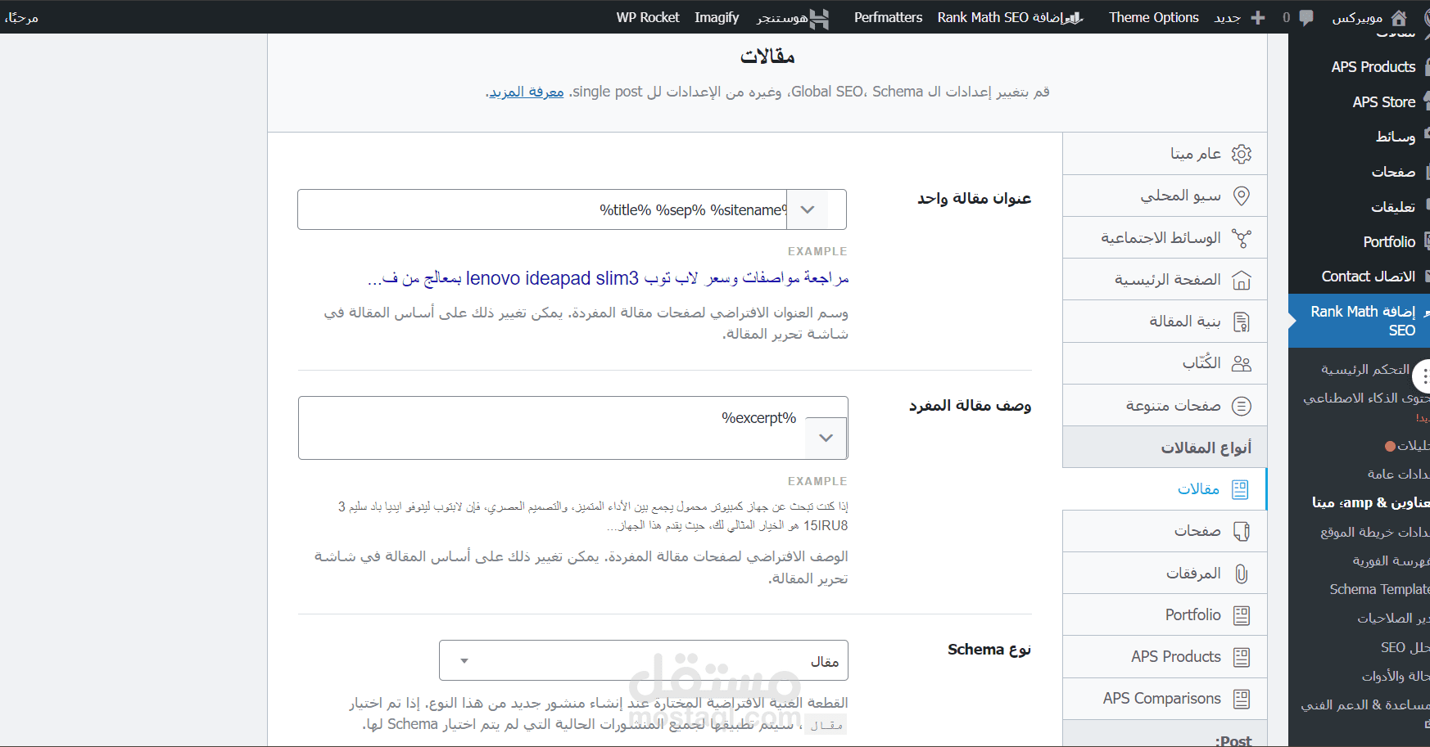This screenshot has height=747, width=1430.
Task: Click the APS Products post type icon
Action: click(x=1242, y=657)
